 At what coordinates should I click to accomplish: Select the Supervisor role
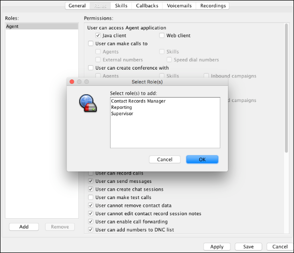[x=165, y=114]
